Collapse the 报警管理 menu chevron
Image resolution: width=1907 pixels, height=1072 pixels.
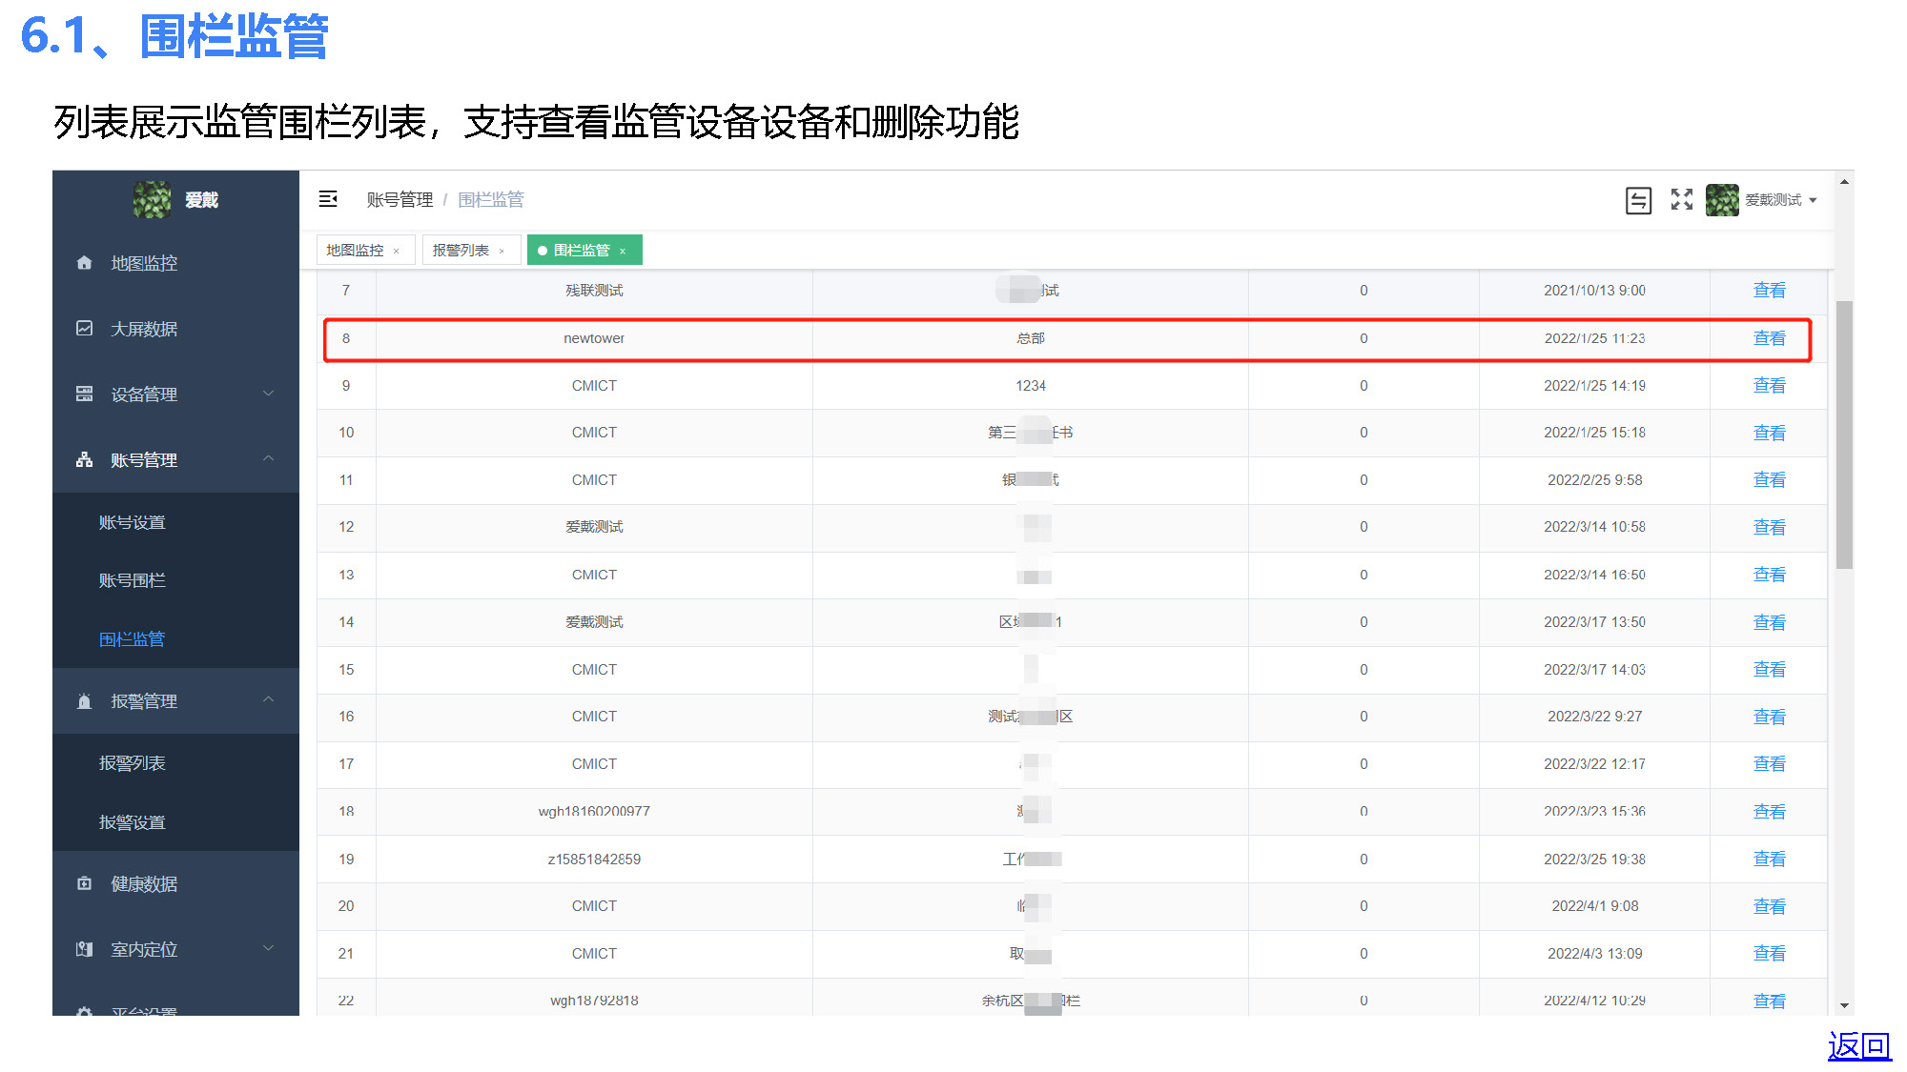269,699
